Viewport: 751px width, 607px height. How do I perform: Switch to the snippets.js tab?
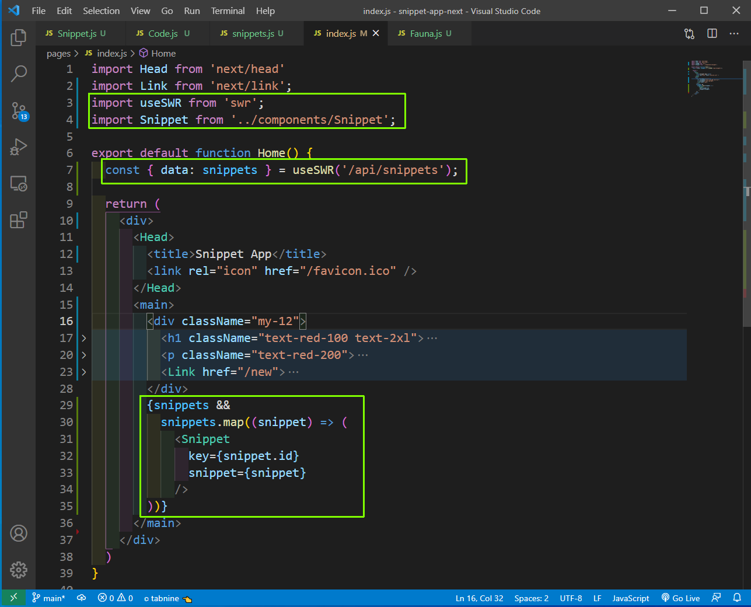pyautogui.click(x=257, y=33)
